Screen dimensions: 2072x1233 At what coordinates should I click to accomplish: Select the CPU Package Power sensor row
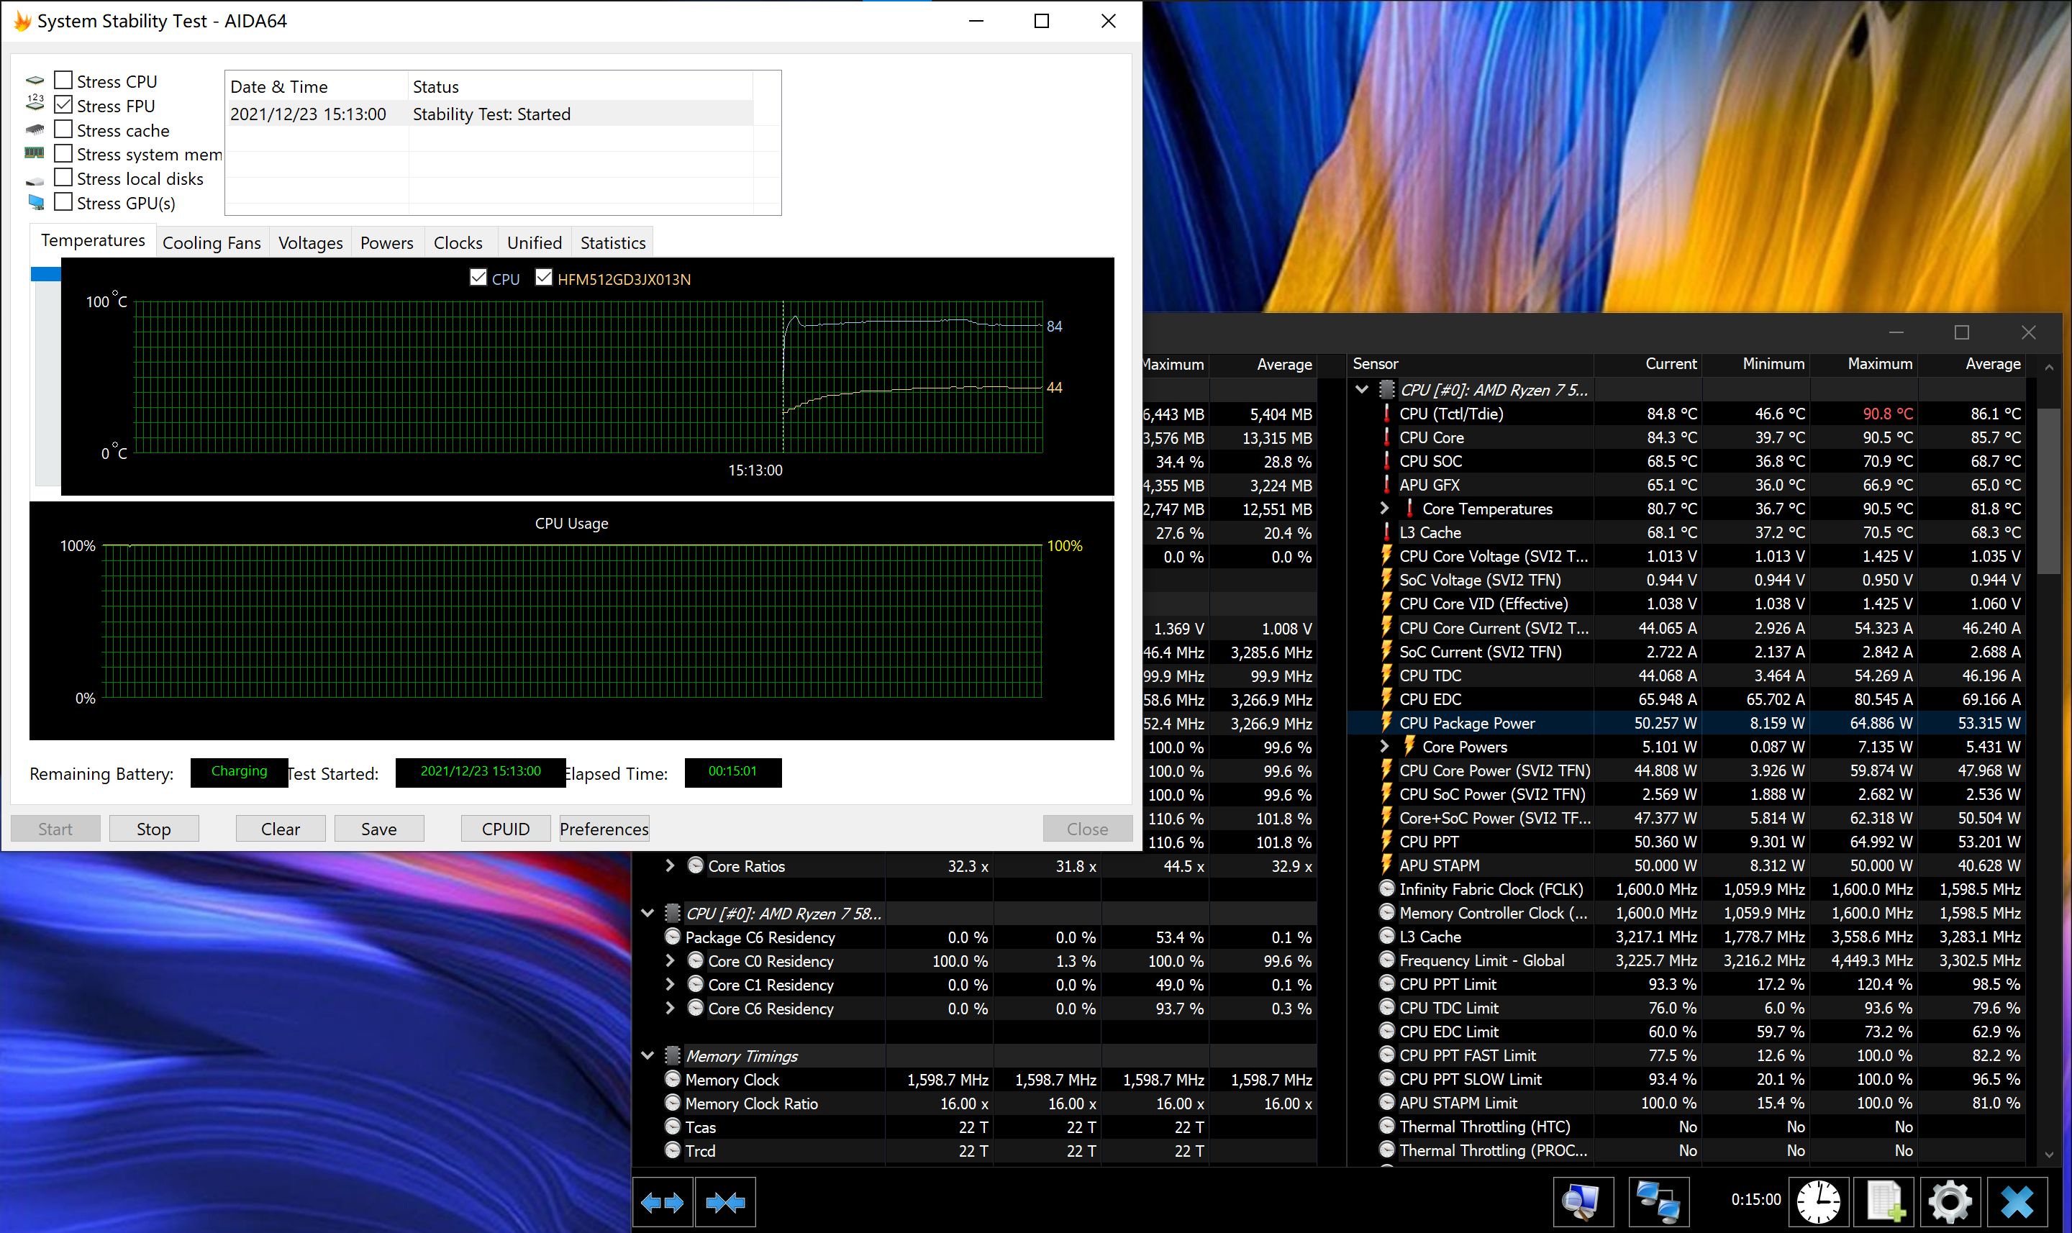coord(1466,723)
